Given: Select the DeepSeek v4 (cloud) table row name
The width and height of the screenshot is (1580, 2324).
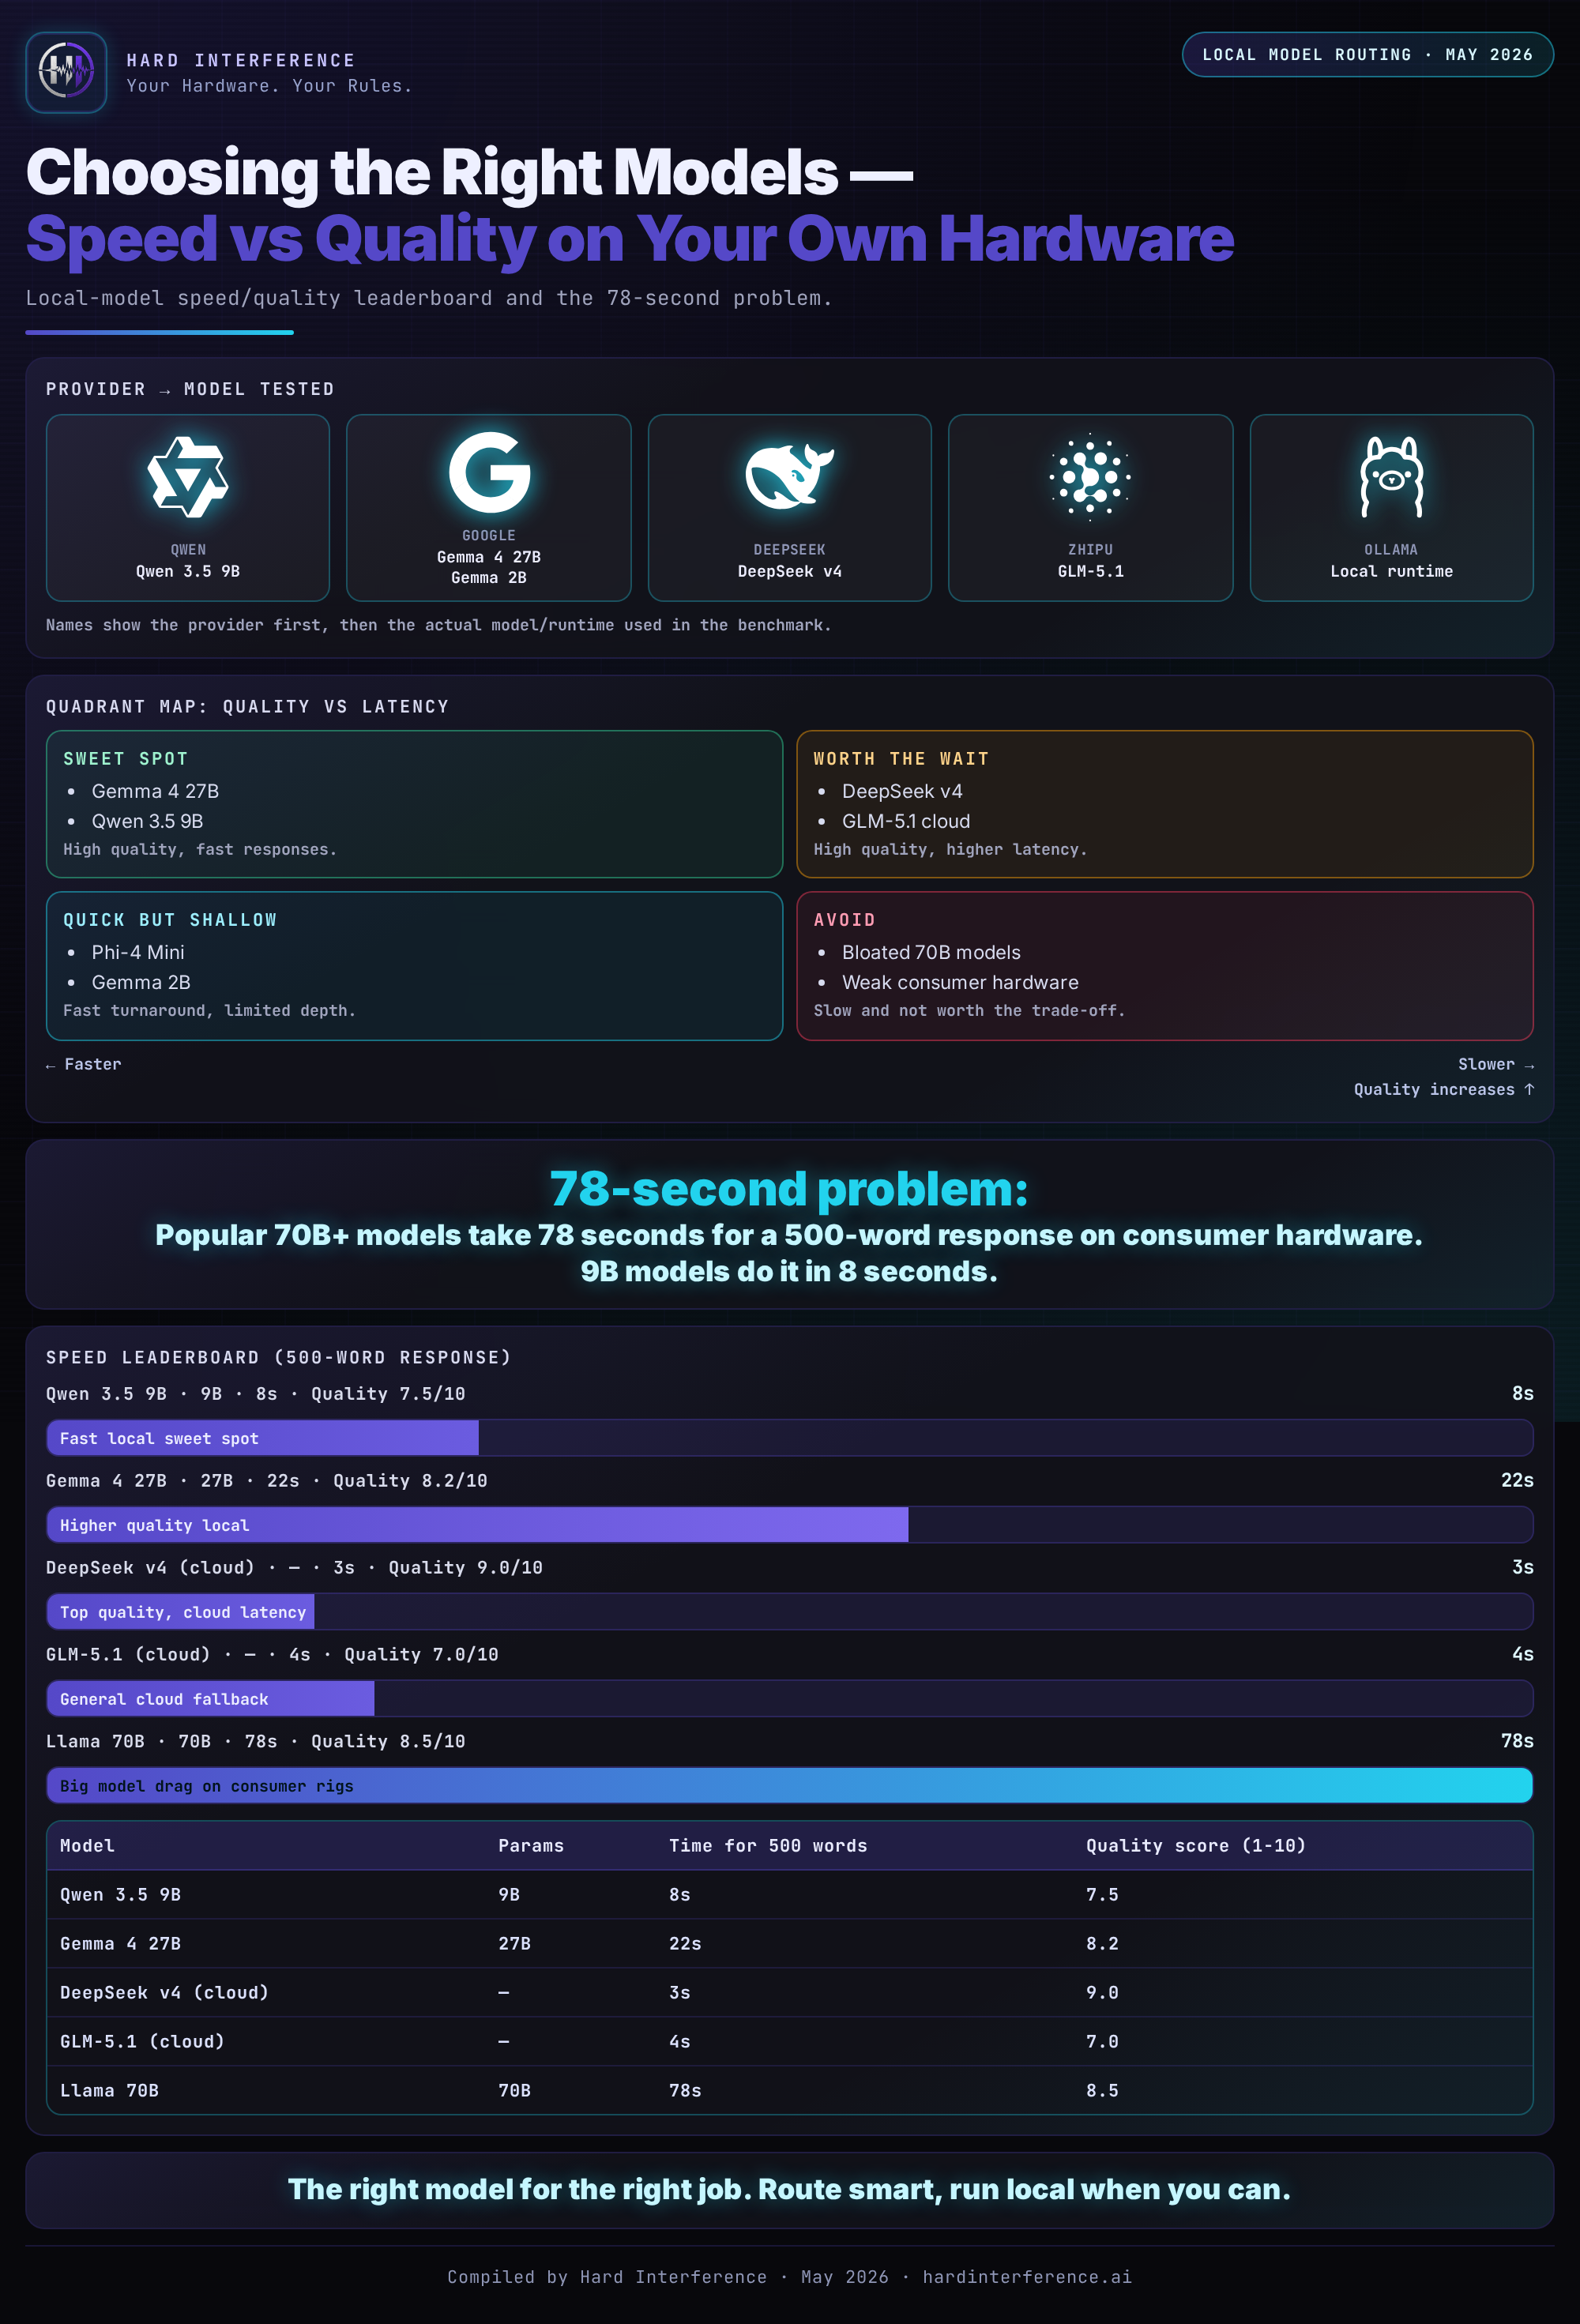Looking at the screenshot, I should tap(164, 1993).
